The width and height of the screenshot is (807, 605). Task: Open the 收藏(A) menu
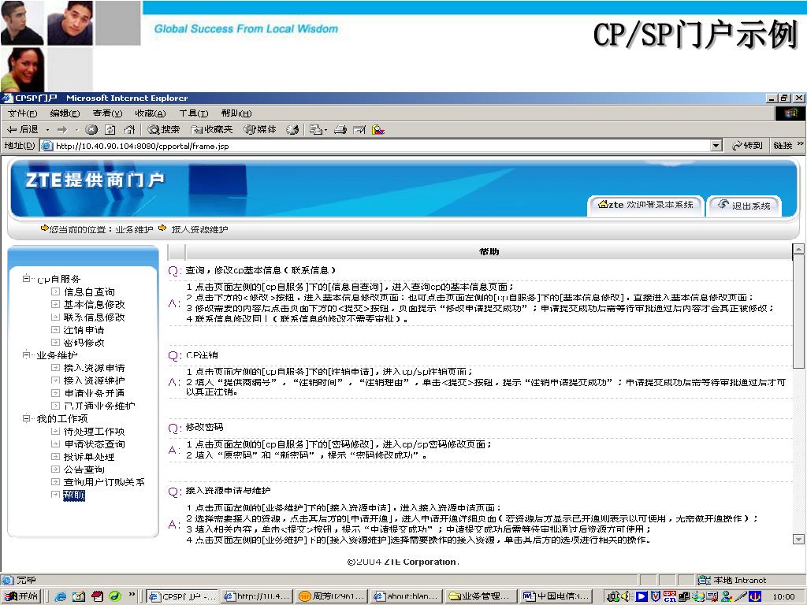151,113
